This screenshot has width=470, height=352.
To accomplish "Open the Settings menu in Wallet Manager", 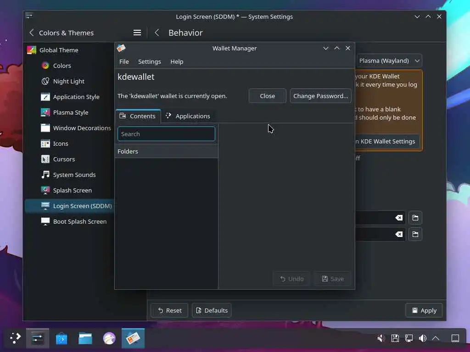I will pos(149,62).
